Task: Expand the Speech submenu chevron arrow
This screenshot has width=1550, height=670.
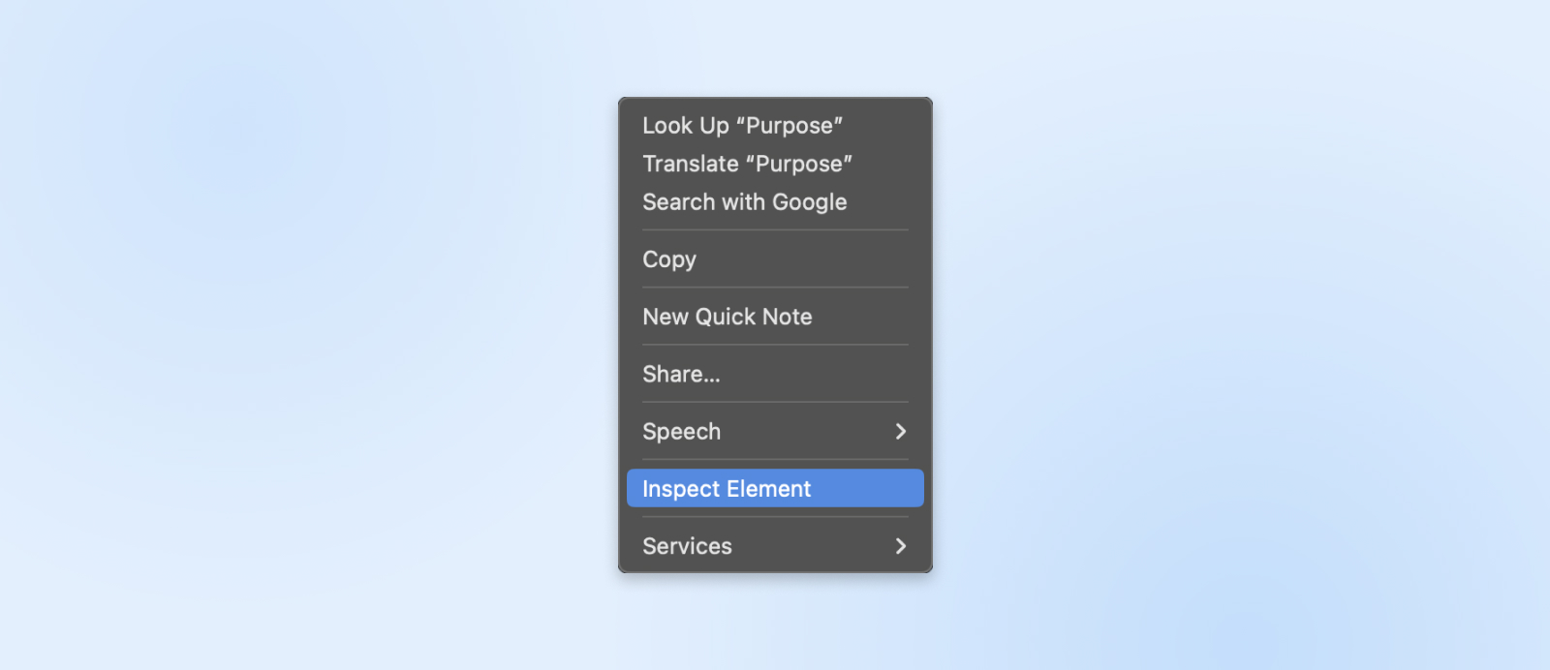Action: 901,432
